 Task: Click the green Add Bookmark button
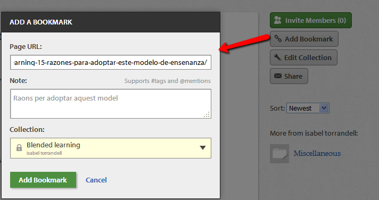[43, 180]
